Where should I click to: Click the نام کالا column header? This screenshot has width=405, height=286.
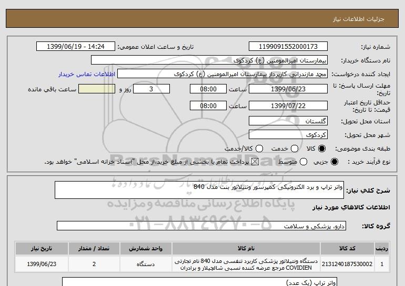click(246, 248)
